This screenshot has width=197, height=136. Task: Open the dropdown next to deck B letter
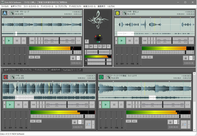point(121,13)
